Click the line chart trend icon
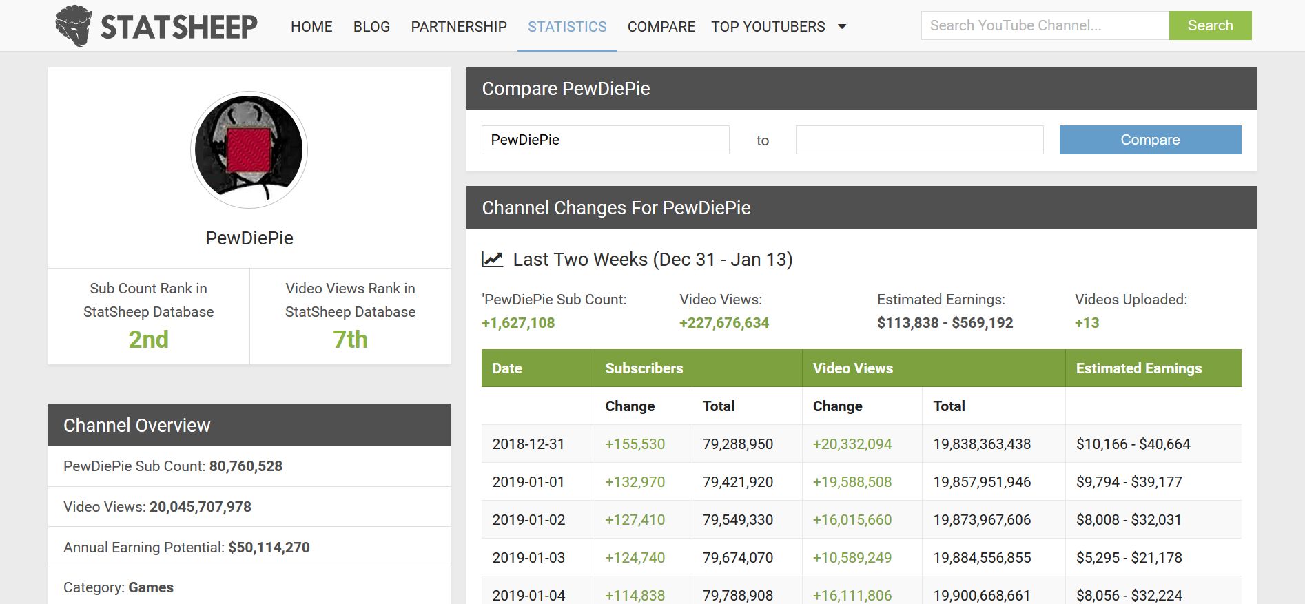 tap(492, 260)
